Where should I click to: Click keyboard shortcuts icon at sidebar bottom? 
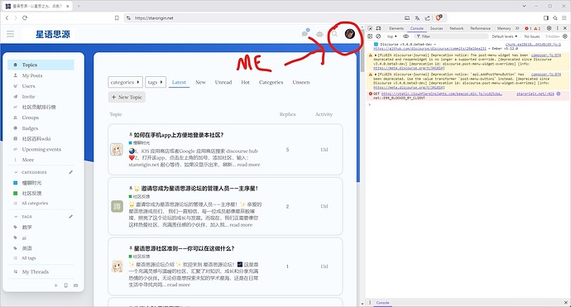click(x=76, y=285)
